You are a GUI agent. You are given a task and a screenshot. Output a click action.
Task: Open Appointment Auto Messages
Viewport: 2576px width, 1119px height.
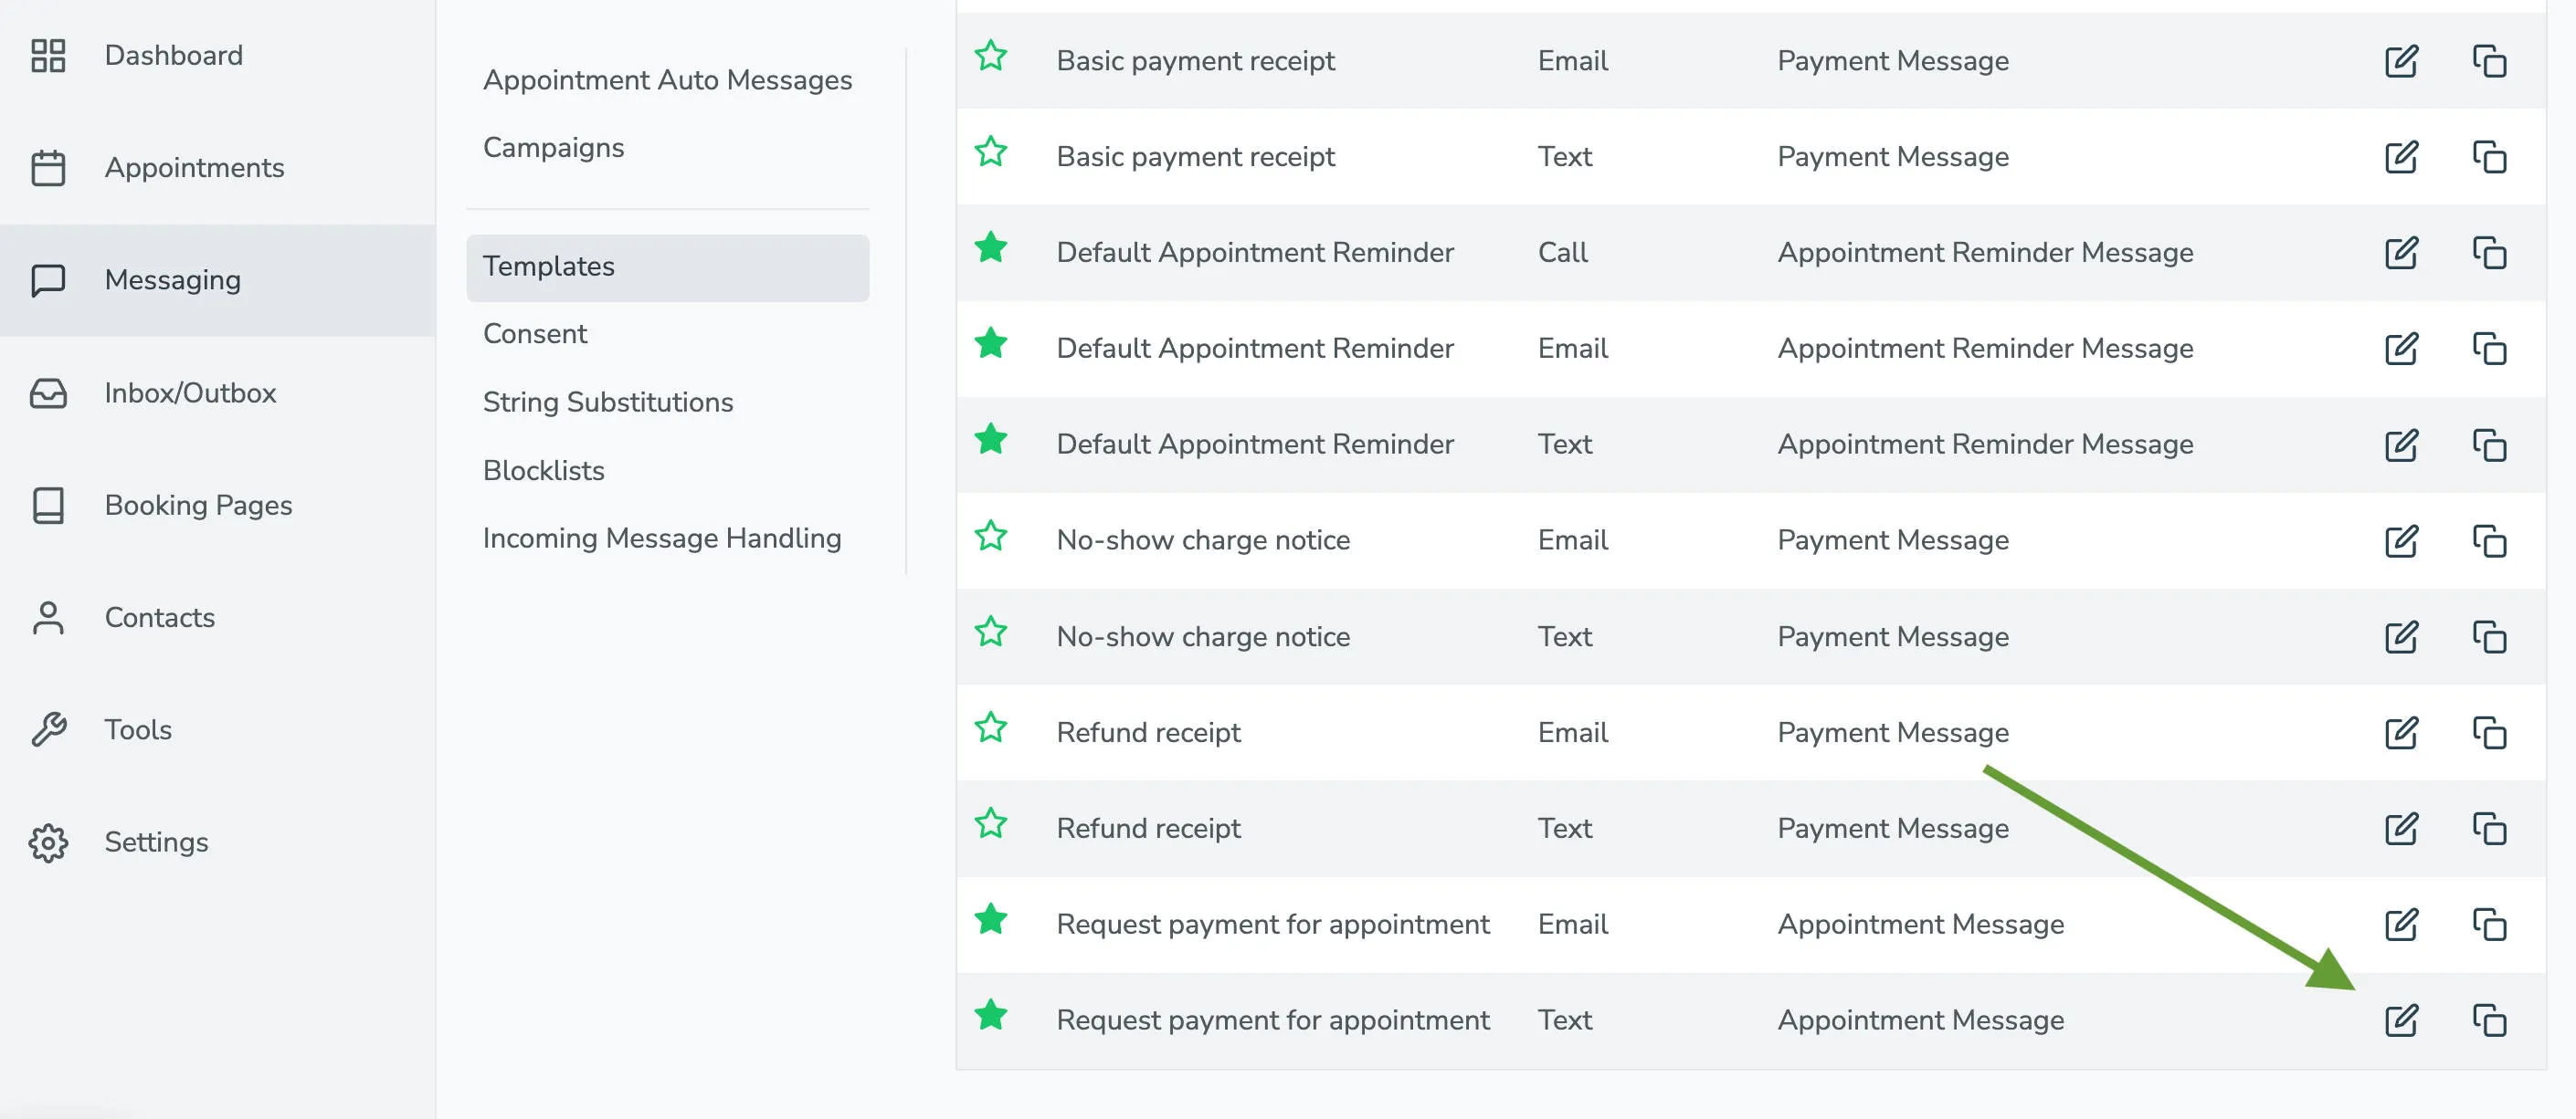(668, 80)
